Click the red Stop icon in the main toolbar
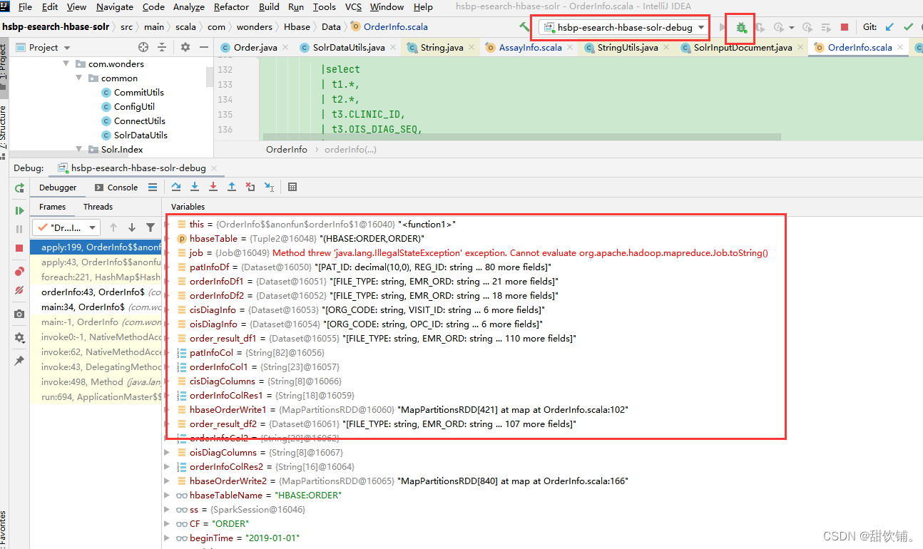 coord(845,27)
